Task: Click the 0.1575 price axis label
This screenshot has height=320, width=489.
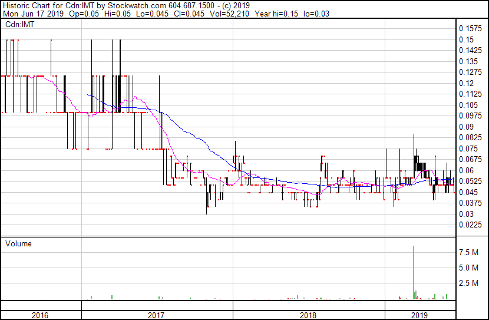Action: pyautogui.click(x=471, y=29)
